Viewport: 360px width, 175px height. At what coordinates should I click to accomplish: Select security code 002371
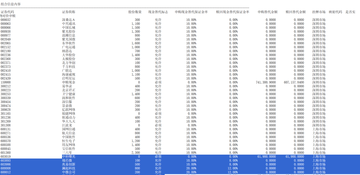point(6,63)
